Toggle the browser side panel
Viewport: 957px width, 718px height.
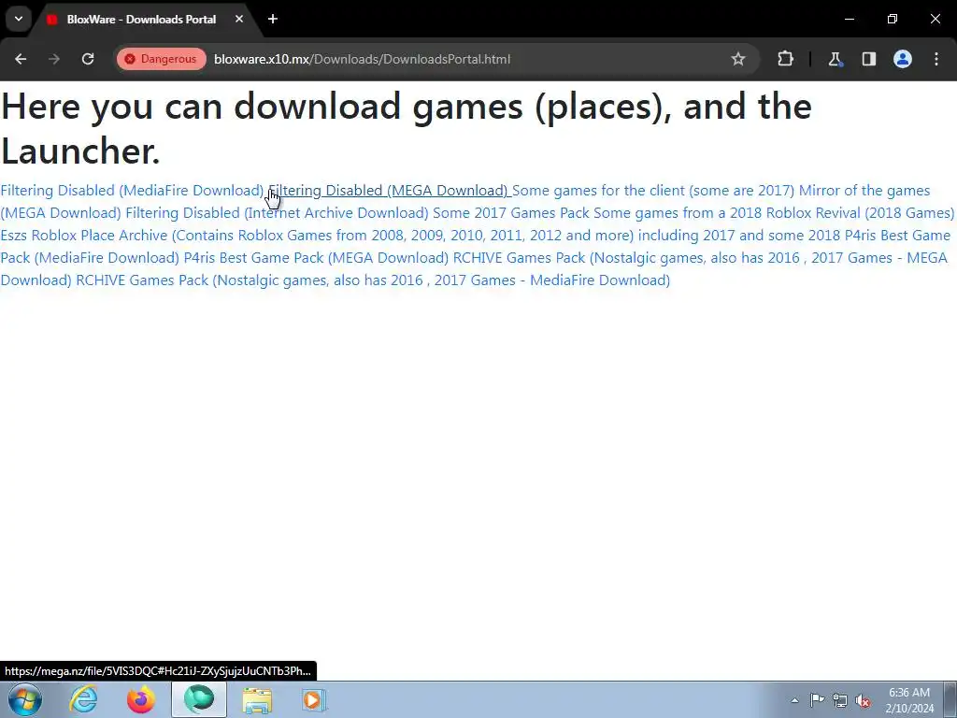pyautogui.click(x=868, y=59)
